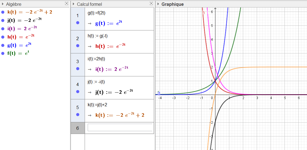Select row header 2 in Calcul formel
The width and height of the screenshot is (307, 150).
[77, 39]
